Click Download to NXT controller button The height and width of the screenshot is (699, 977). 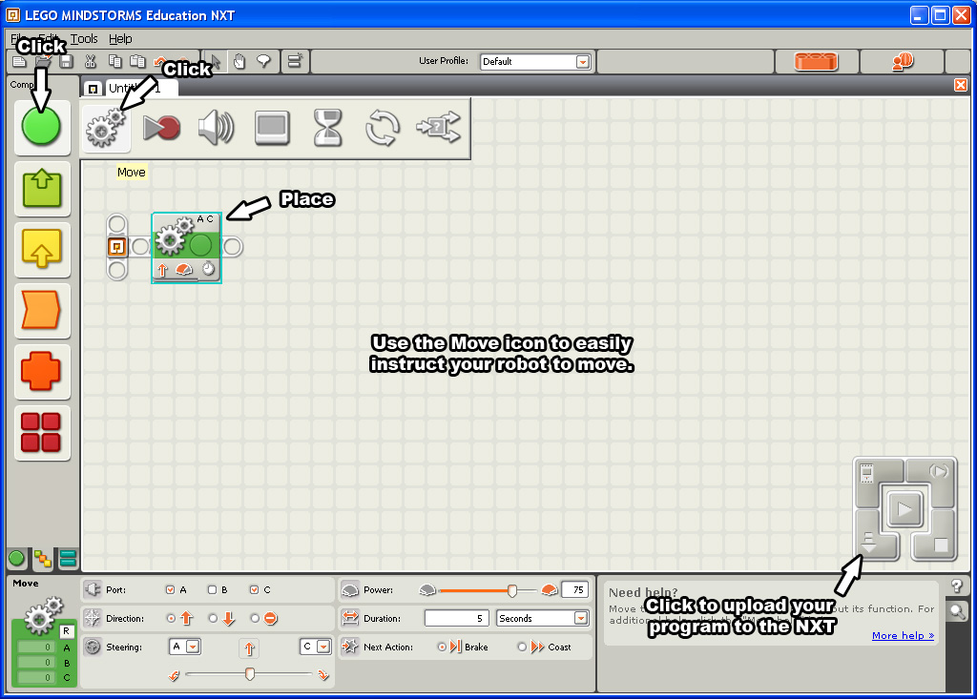(869, 542)
